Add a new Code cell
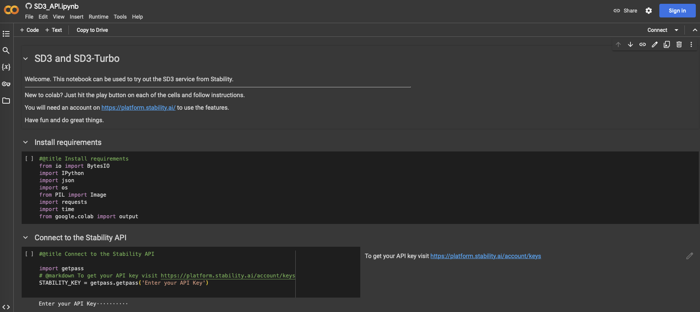700x312 pixels. point(29,30)
